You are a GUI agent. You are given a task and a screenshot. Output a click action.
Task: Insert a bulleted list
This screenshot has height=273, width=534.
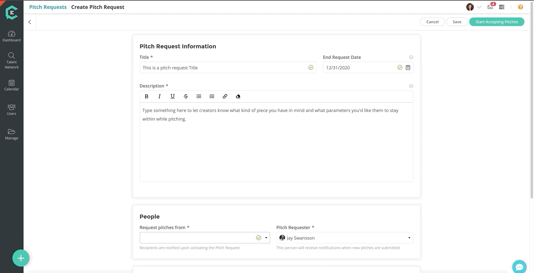coord(199,96)
